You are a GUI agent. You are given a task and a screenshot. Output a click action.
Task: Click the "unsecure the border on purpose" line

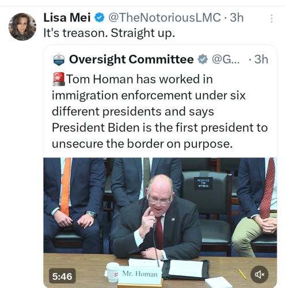coord(142,144)
